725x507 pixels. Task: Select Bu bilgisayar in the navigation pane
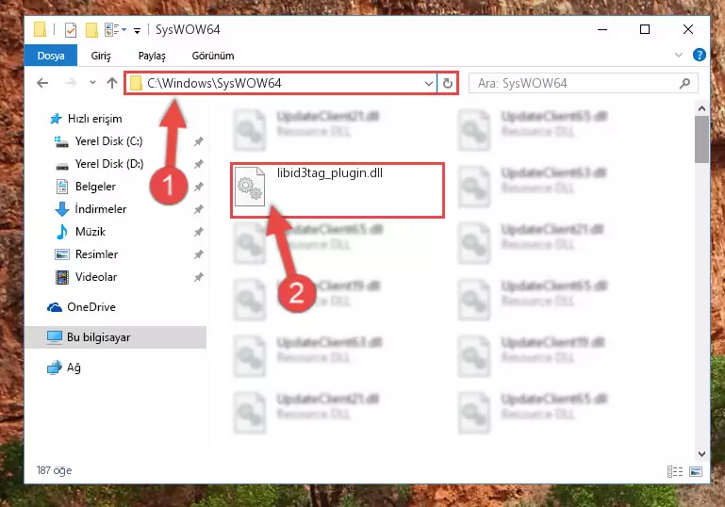(x=116, y=337)
